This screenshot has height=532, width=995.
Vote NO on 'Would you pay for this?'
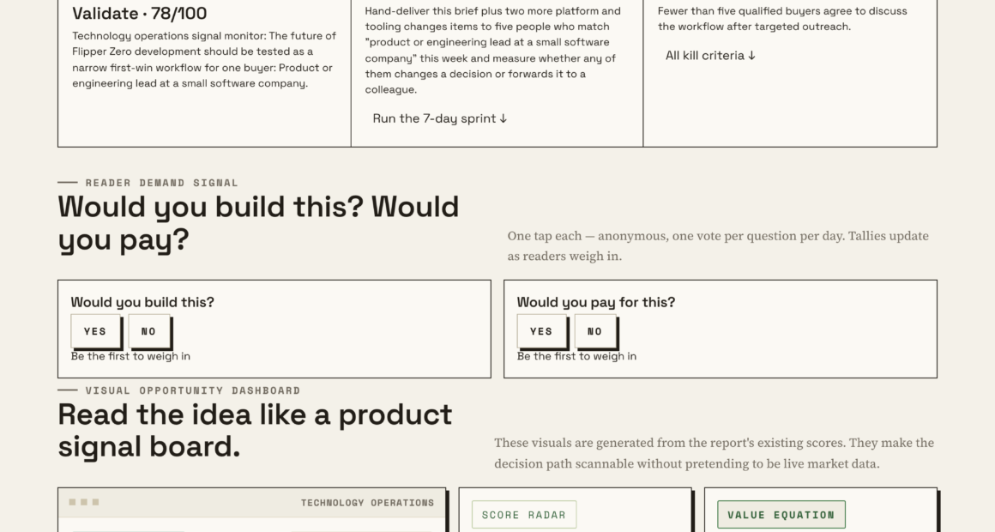tap(595, 331)
